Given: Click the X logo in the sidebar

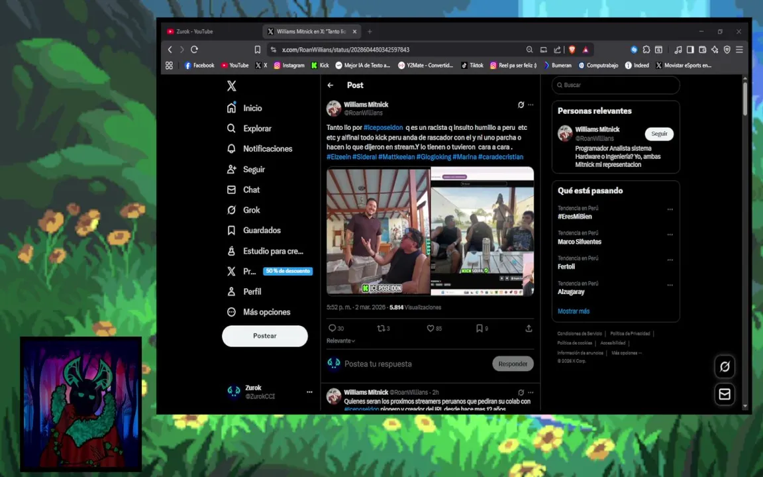Looking at the screenshot, I should (232, 85).
